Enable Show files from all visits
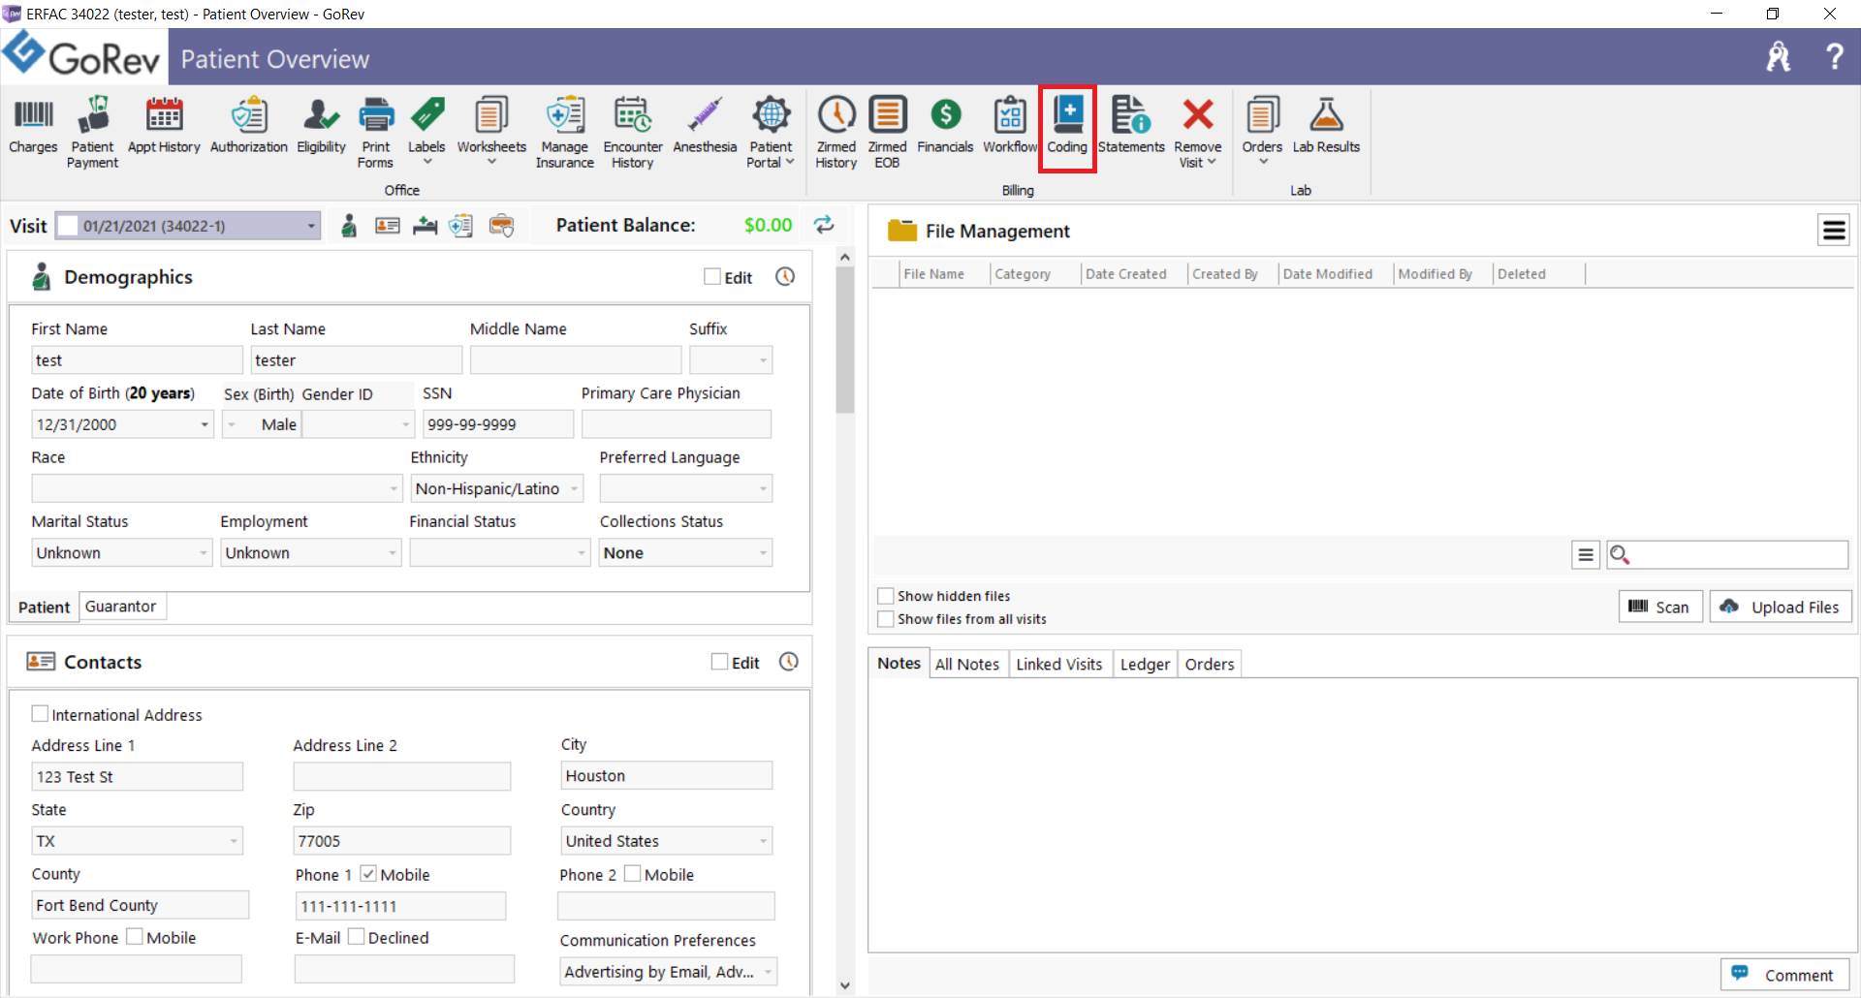The width and height of the screenshot is (1861, 998). point(885,619)
